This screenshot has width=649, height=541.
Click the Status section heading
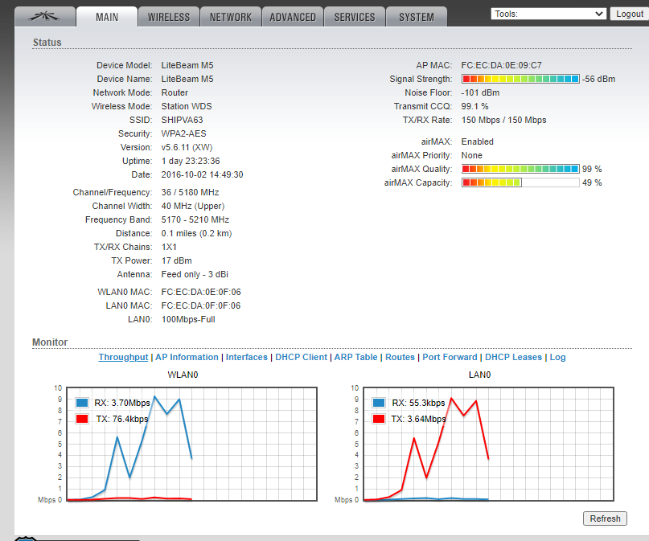(47, 42)
